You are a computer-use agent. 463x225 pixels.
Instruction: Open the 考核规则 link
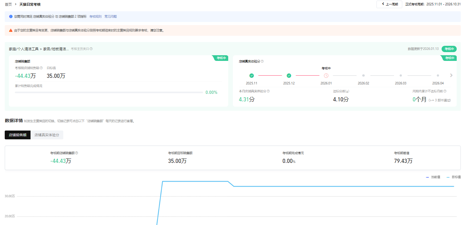[95, 16]
